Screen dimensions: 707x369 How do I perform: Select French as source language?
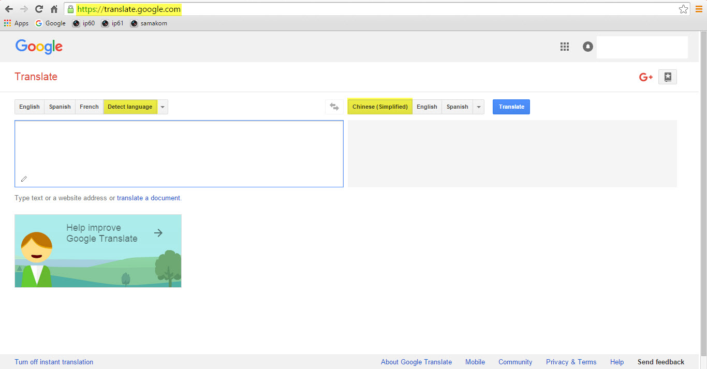[x=89, y=107]
